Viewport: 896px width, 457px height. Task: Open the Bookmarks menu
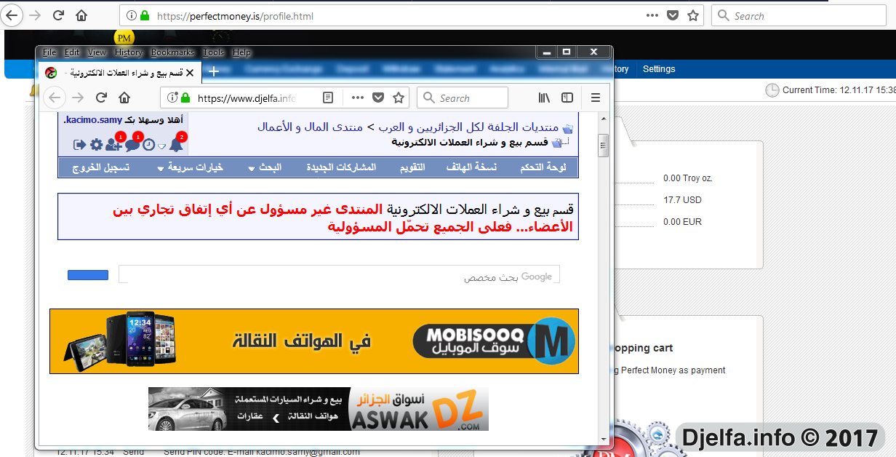(x=172, y=52)
